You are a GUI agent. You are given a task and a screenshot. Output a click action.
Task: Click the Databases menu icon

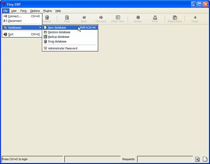[x=5, y=28]
